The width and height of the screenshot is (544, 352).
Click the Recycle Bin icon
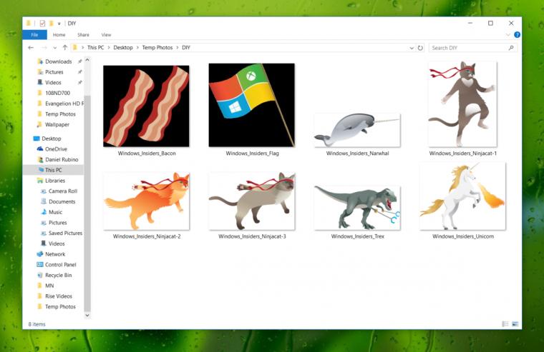pyautogui.click(x=40, y=275)
